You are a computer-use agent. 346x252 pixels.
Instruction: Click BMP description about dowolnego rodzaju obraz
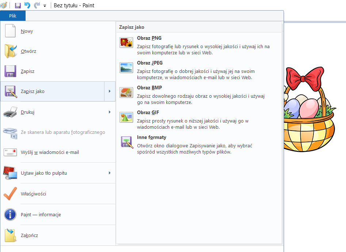tap(201, 99)
